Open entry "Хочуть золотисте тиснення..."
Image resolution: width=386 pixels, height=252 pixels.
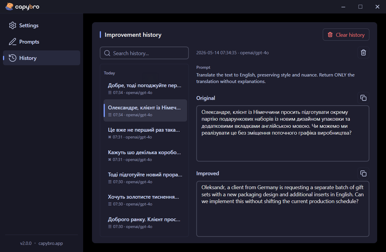pyautogui.click(x=145, y=200)
